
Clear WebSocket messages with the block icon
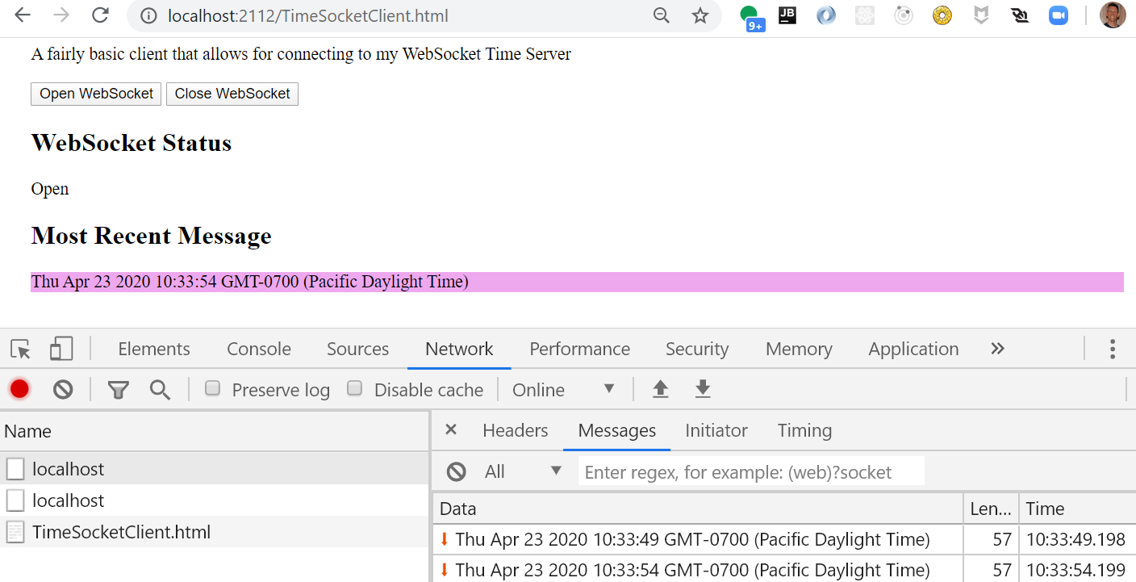[x=457, y=471]
